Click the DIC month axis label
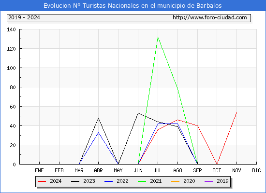 click(256, 170)
